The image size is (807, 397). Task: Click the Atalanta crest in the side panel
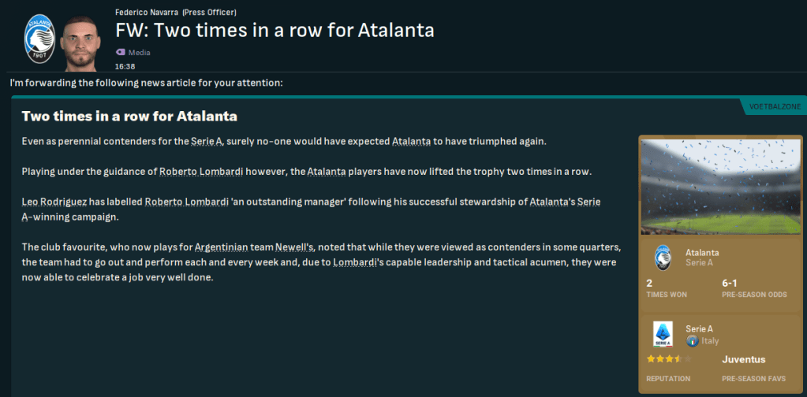coord(663,258)
